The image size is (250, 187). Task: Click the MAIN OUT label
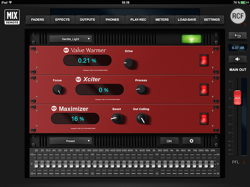pos(238,70)
